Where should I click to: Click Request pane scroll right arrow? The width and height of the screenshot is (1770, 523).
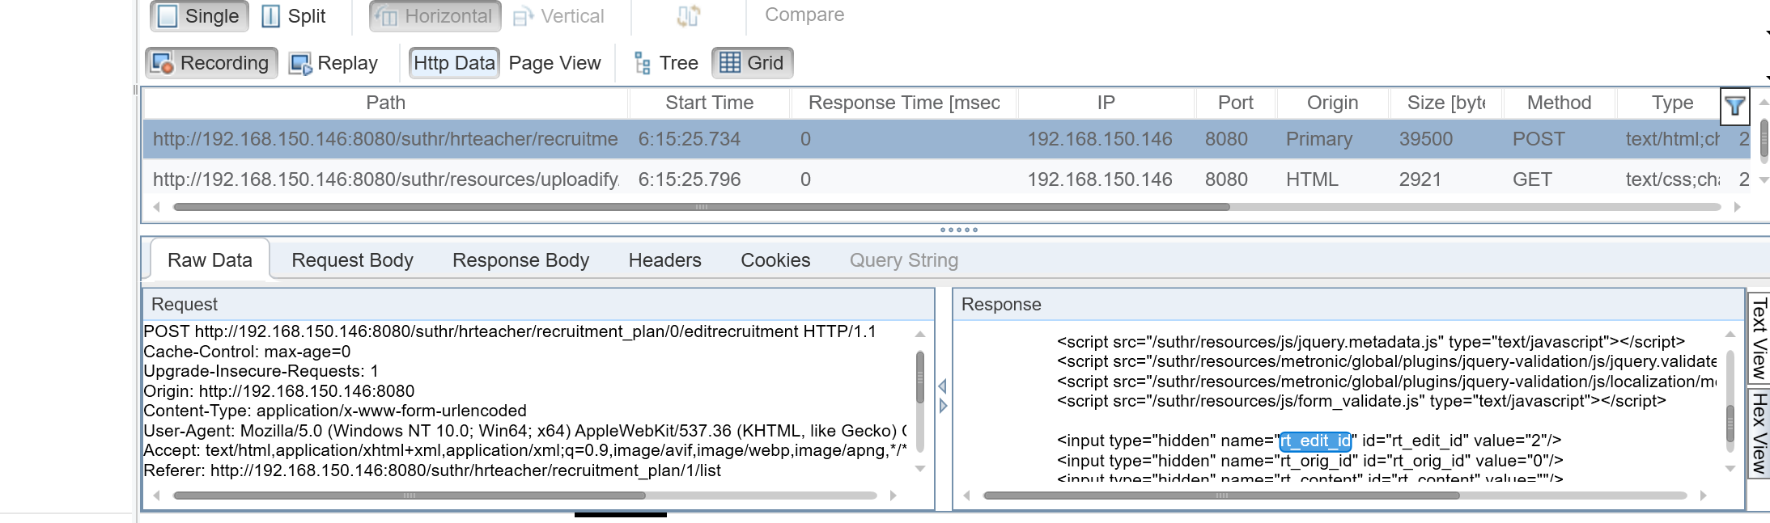pos(893,496)
